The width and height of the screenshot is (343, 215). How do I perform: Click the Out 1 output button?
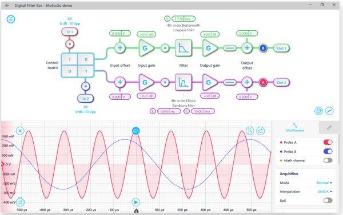281,48
